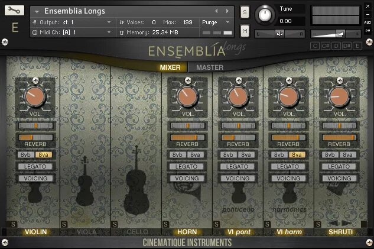Adjust the HORN reverb slider
374x249 pixels.
187,137
